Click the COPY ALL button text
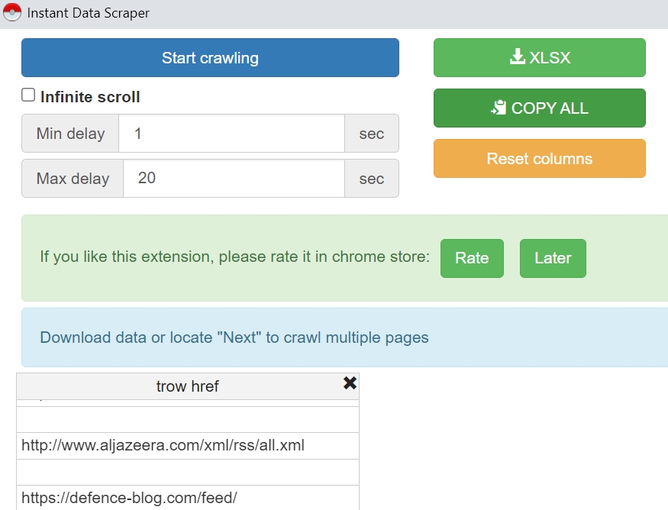Screen dimensions: 668x510 pyautogui.click(x=550, y=108)
